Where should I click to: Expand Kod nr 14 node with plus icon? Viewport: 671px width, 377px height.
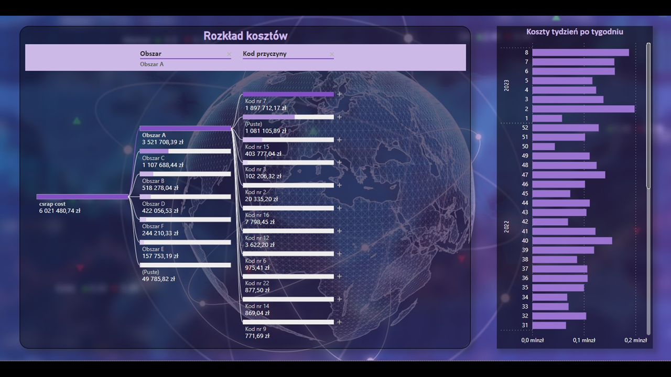point(339,299)
